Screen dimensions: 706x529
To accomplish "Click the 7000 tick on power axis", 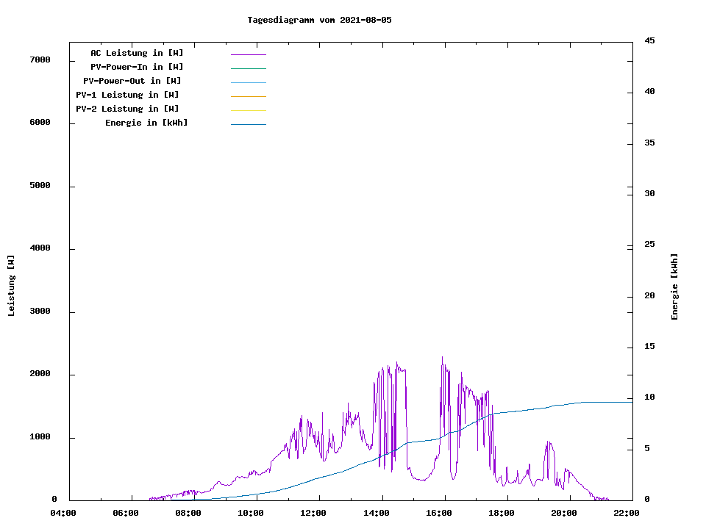I will pyautogui.click(x=39, y=60).
